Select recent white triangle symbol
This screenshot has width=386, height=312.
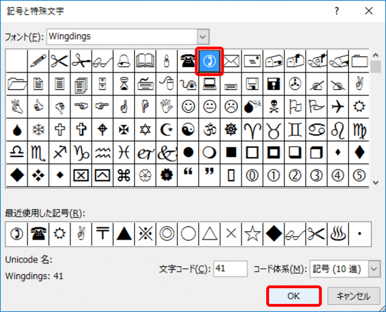[x=209, y=234]
